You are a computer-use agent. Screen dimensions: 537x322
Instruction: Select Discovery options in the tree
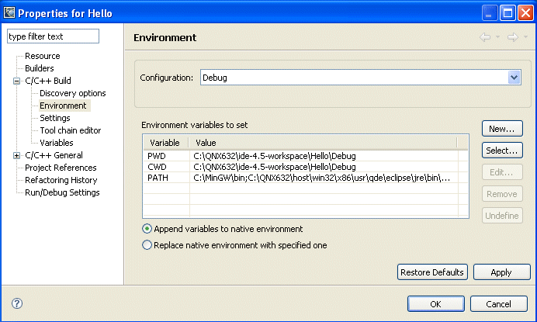point(72,93)
